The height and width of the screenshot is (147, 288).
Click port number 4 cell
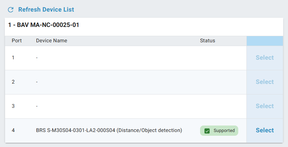tap(13, 130)
